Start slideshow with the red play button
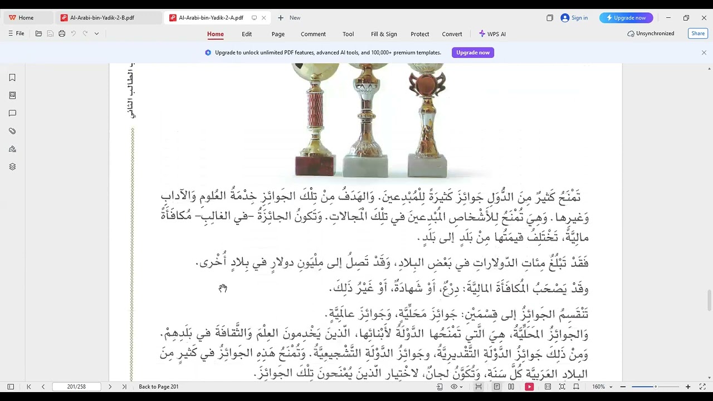 click(x=529, y=387)
